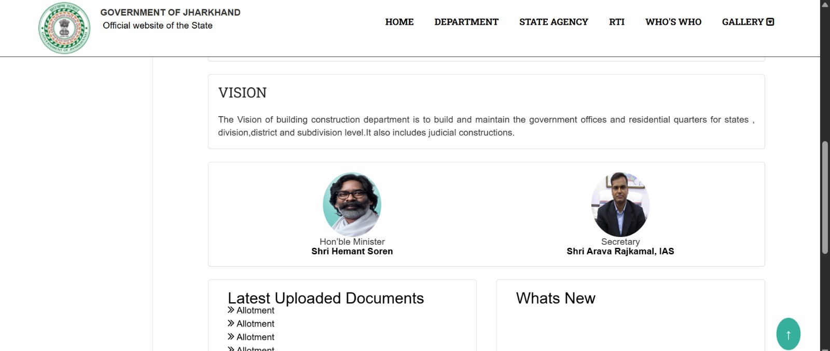The width and height of the screenshot is (830, 351).
Task: Open the first Allotment document link
Action: coord(255,311)
